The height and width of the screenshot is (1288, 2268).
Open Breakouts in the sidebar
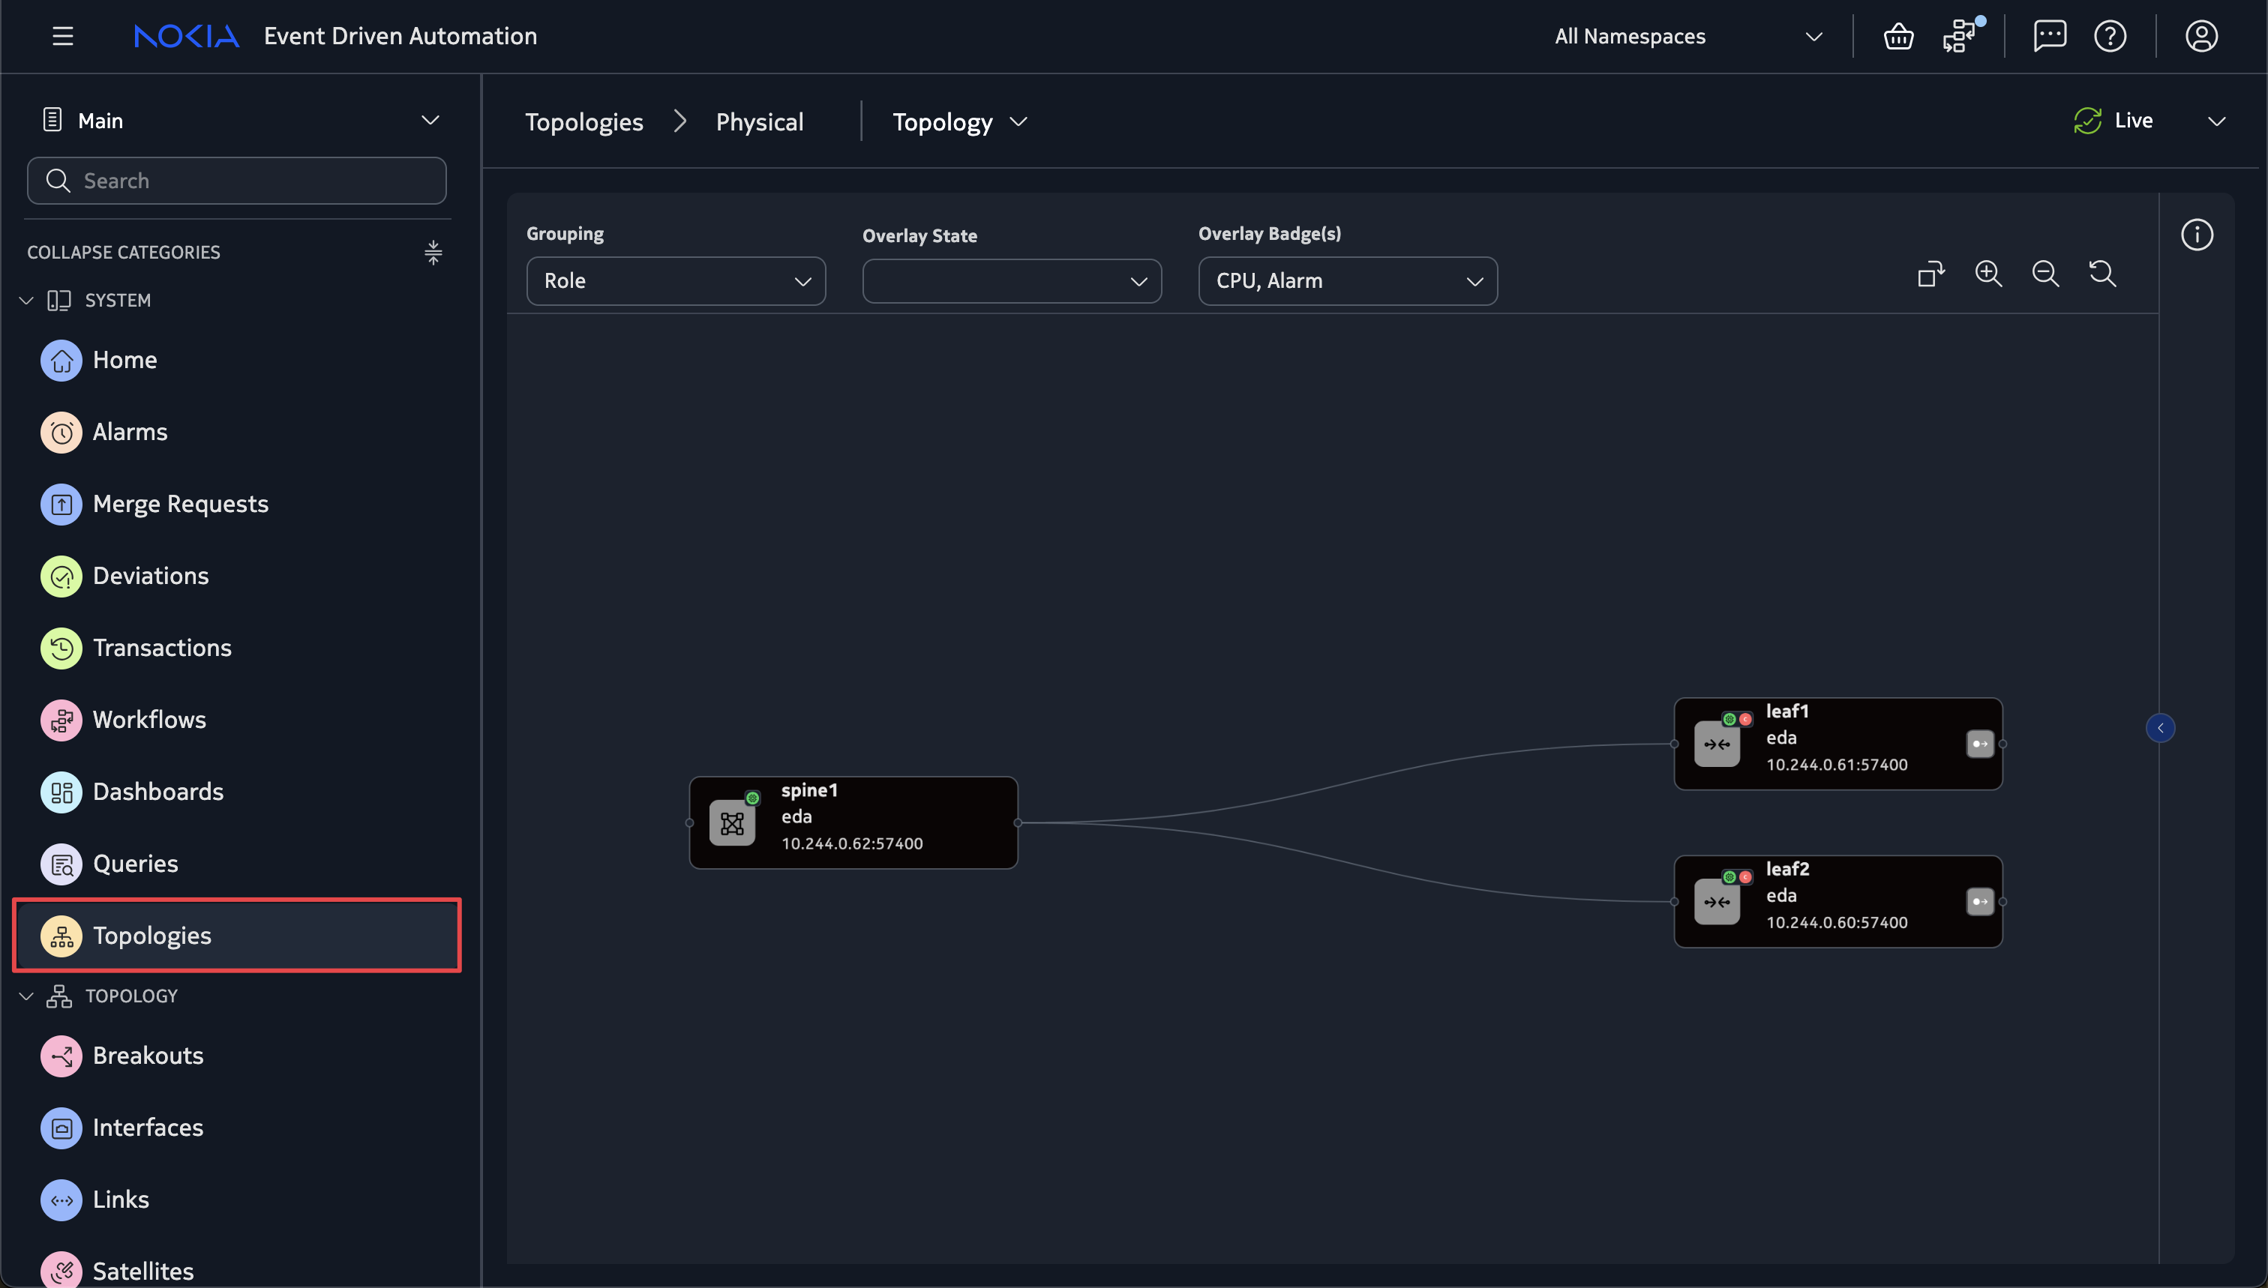tap(235, 1056)
